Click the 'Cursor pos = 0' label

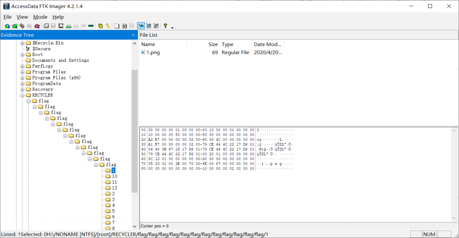tap(155, 226)
